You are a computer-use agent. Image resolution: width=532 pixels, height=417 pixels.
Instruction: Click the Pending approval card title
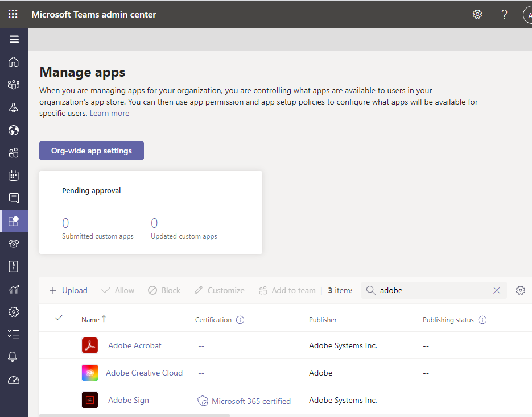pyautogui.click(x=91, y=191)
